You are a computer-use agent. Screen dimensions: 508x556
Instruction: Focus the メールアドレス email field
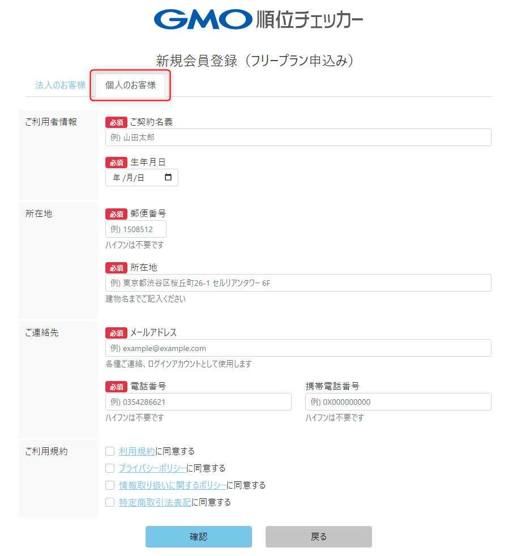click(x=298, y=348)
